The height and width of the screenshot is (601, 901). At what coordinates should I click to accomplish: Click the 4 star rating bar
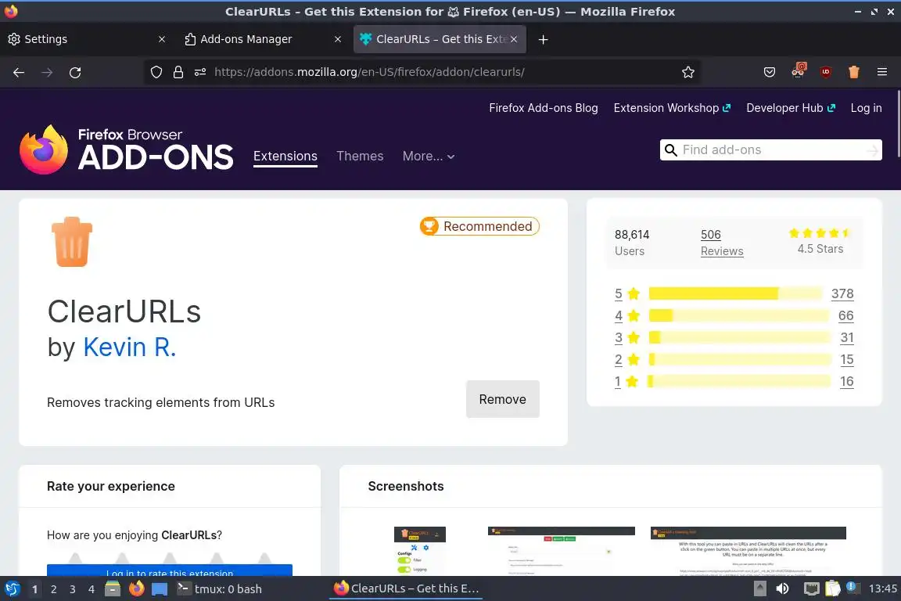pos(738,315)
